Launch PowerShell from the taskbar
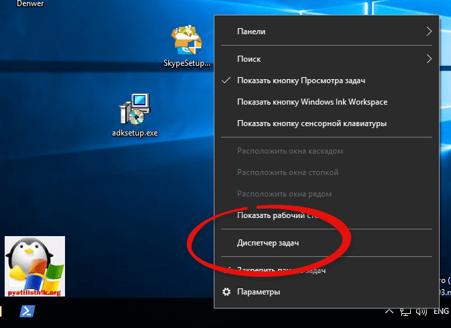This screenshot has width=451, height=328. pyautogui.click(x=25, y=312)
